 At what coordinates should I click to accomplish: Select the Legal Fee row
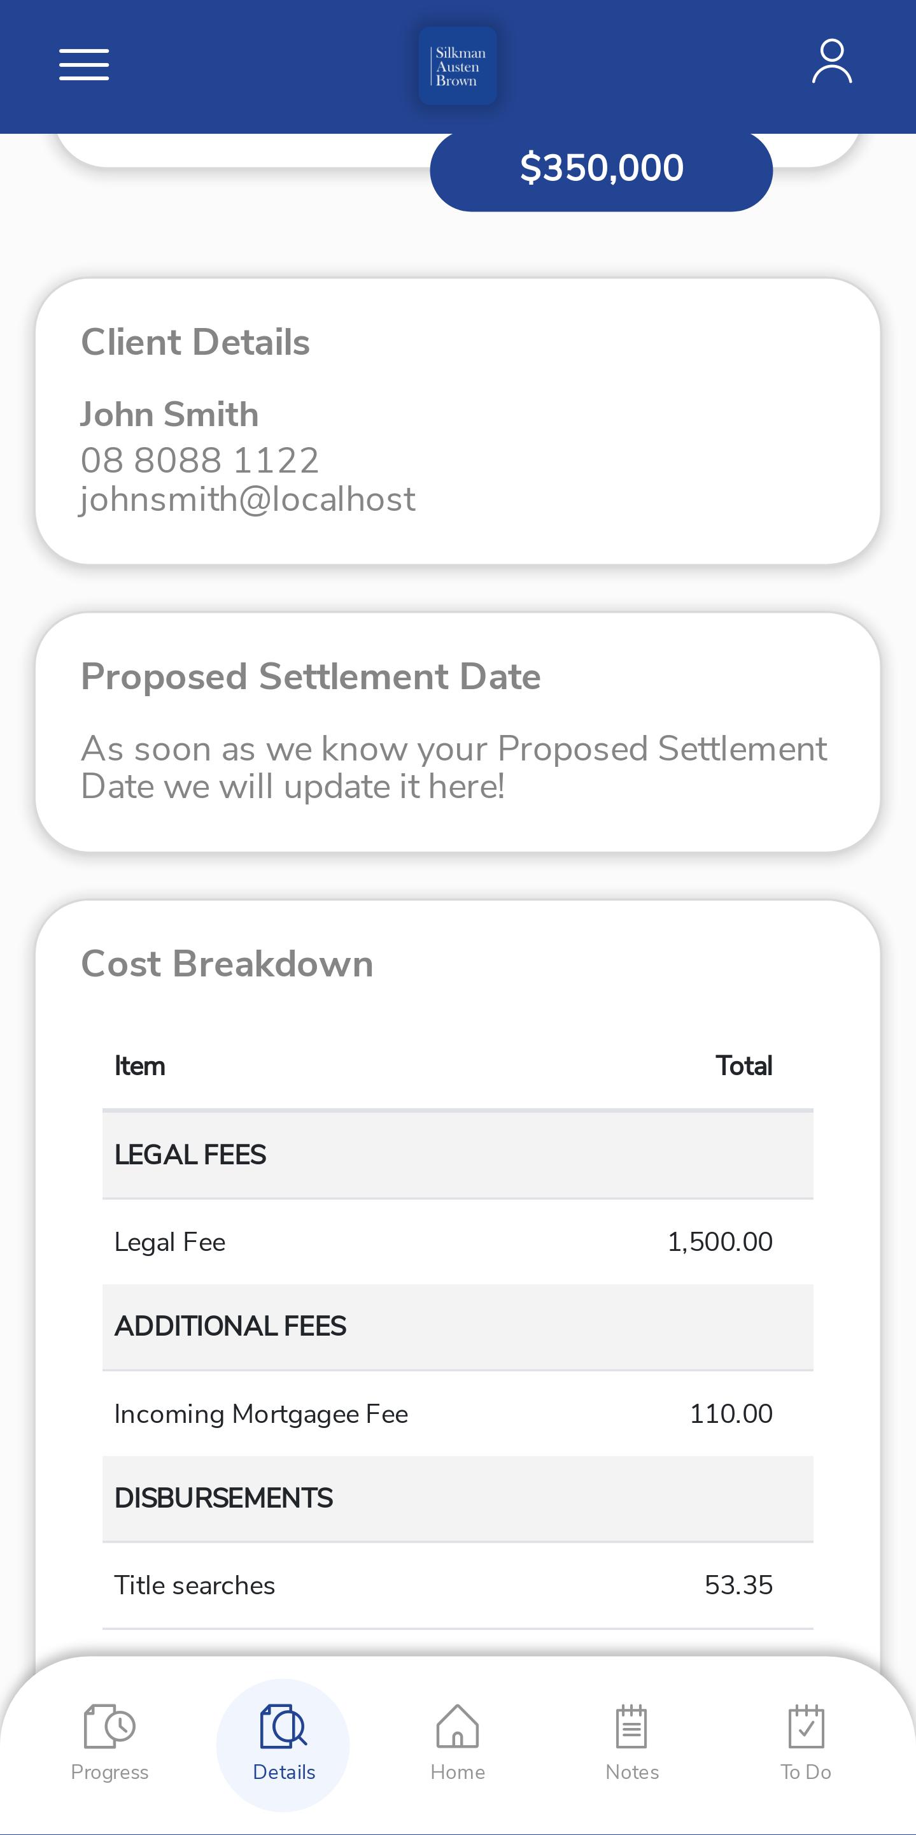point(458,1241)
